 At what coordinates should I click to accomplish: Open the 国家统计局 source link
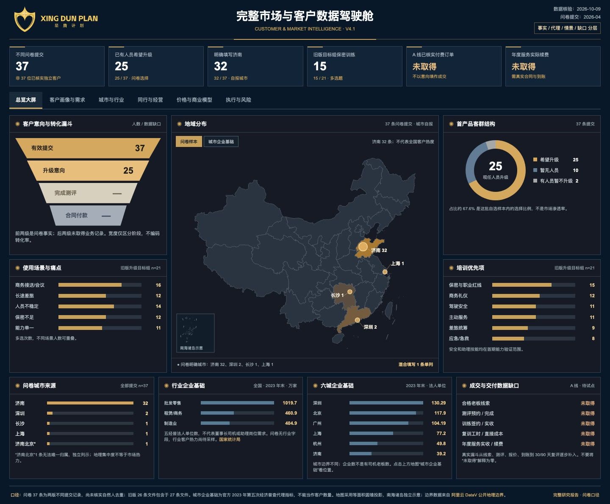click(x=230, y=440)
